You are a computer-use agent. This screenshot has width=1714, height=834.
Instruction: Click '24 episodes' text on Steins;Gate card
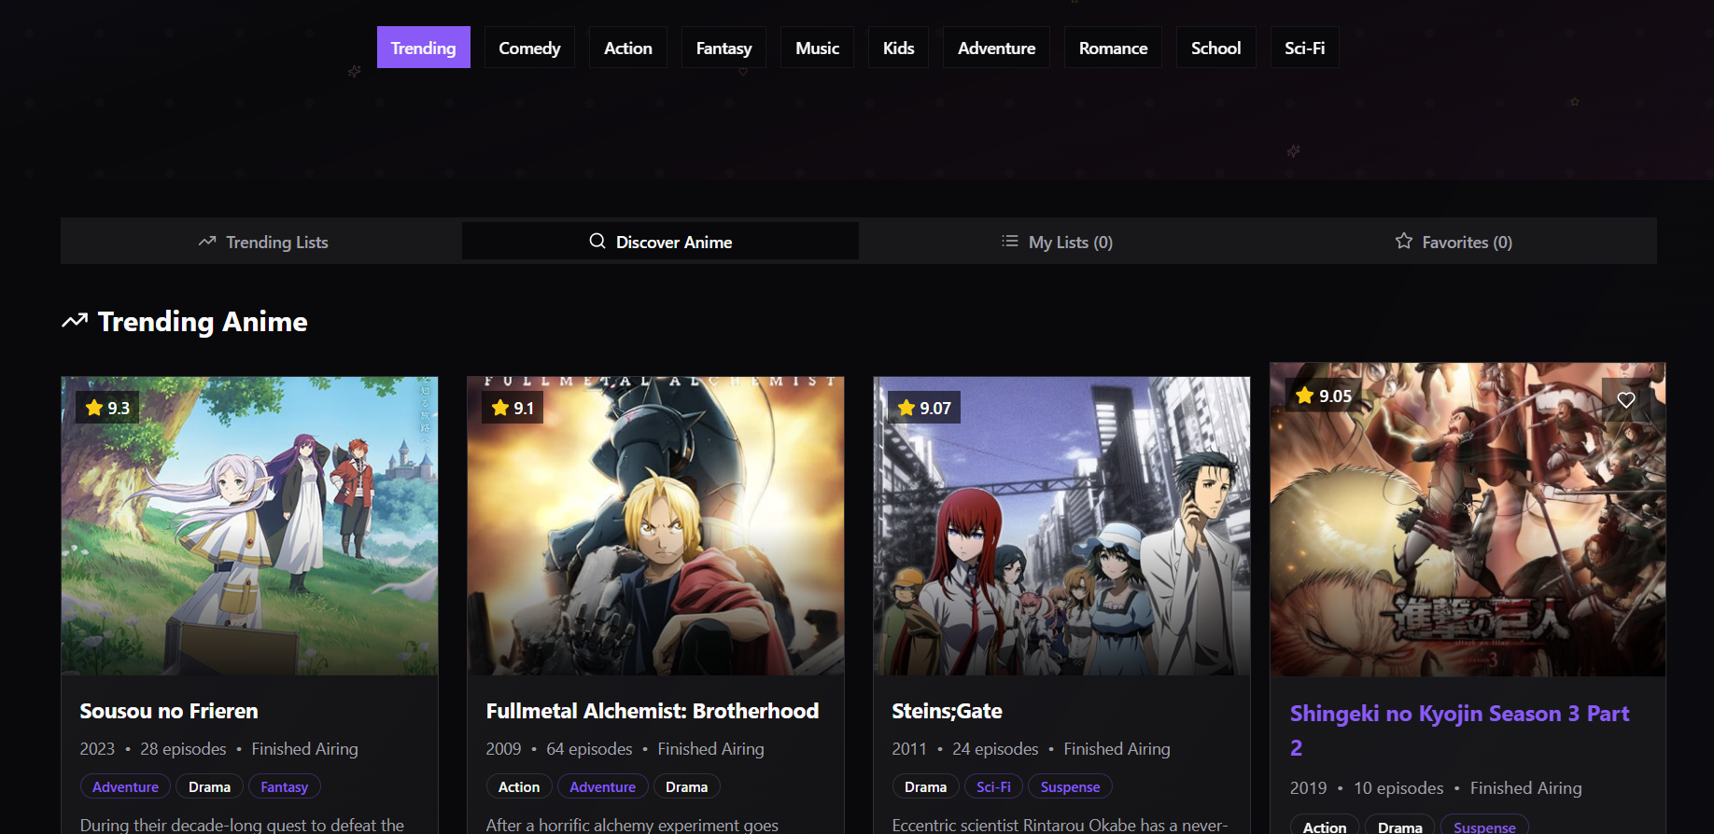pyautogui.click(x=995, y=749)
